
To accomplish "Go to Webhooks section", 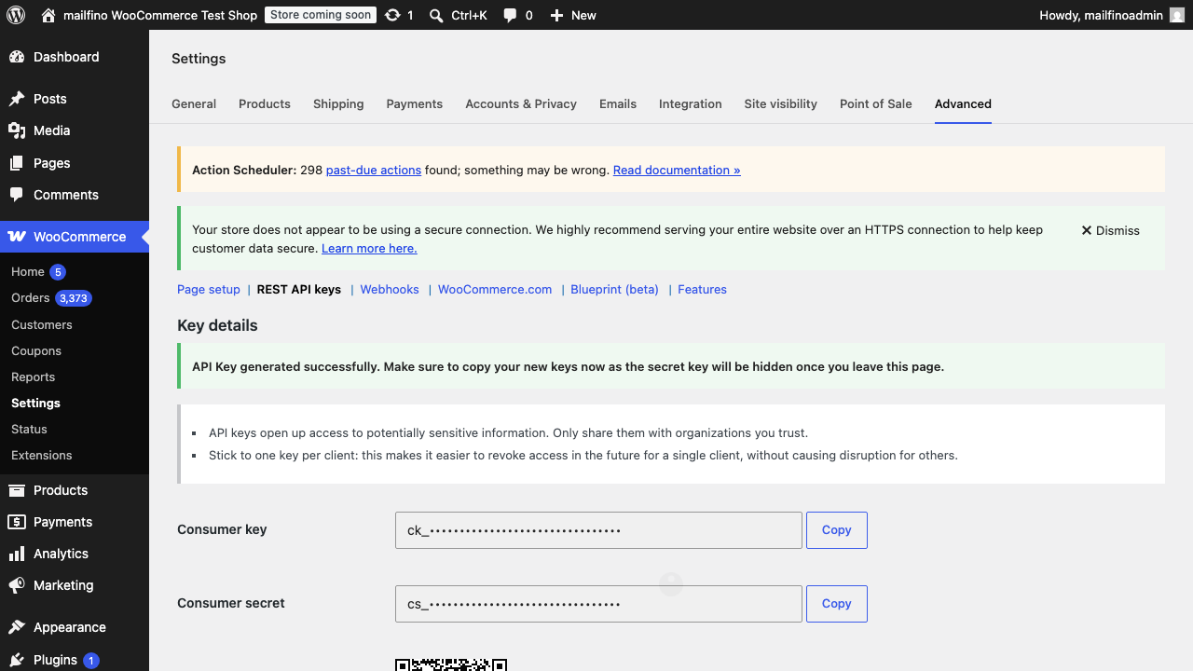I will pyautogui.click(x=390, y=290).
